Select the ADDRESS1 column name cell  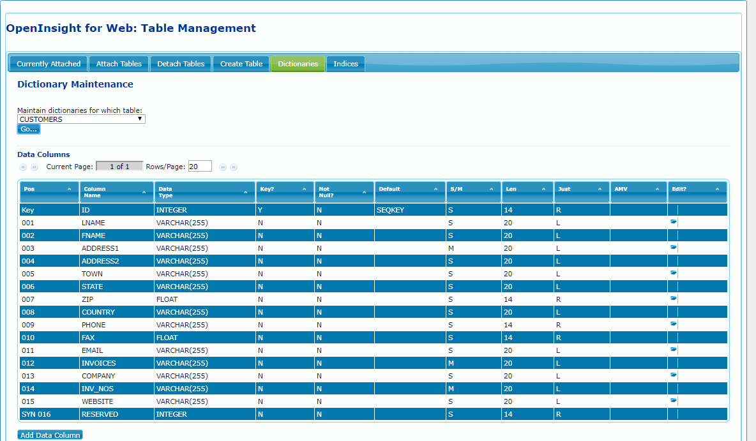[117, 248]
